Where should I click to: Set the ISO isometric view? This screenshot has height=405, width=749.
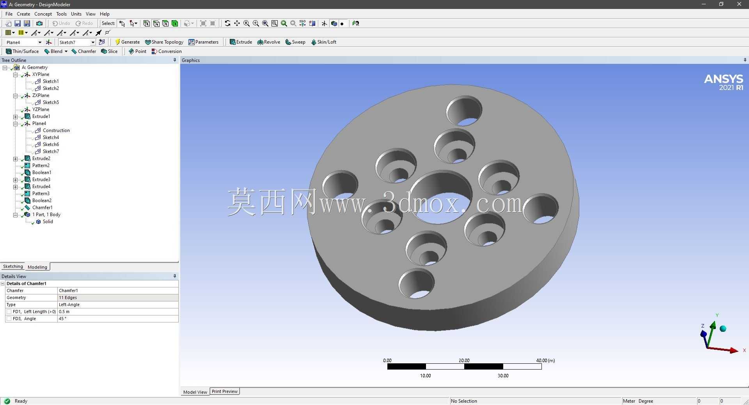(x=302, y=23)
